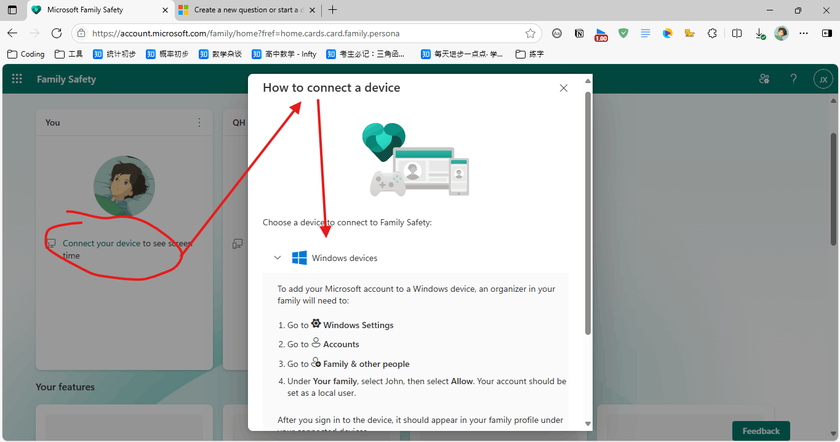The image size is (840, 442).
Task: Open the Downloads icon
Action: click(x=760, y=33)
